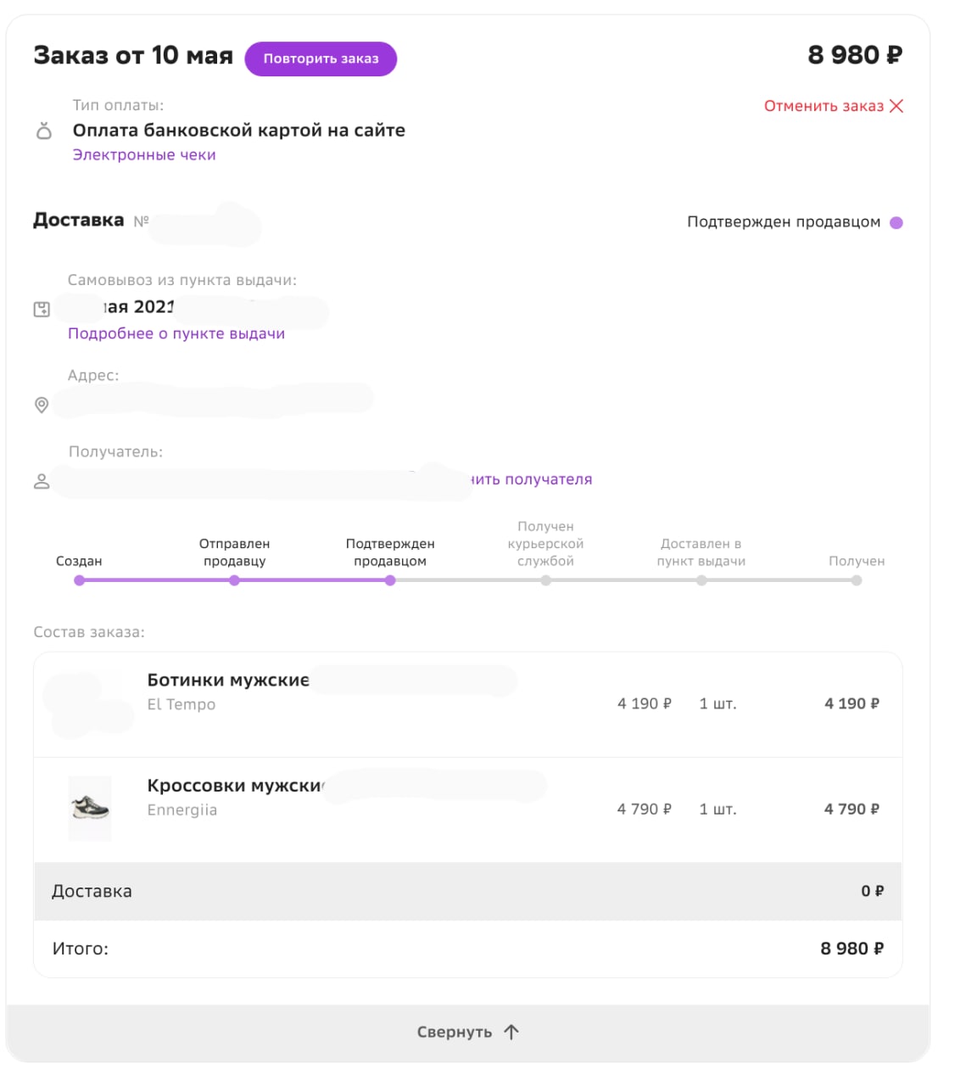Viewport: 977px width, 1086px height.
Task: Click the Создан step marker
Action: (79, 580)
